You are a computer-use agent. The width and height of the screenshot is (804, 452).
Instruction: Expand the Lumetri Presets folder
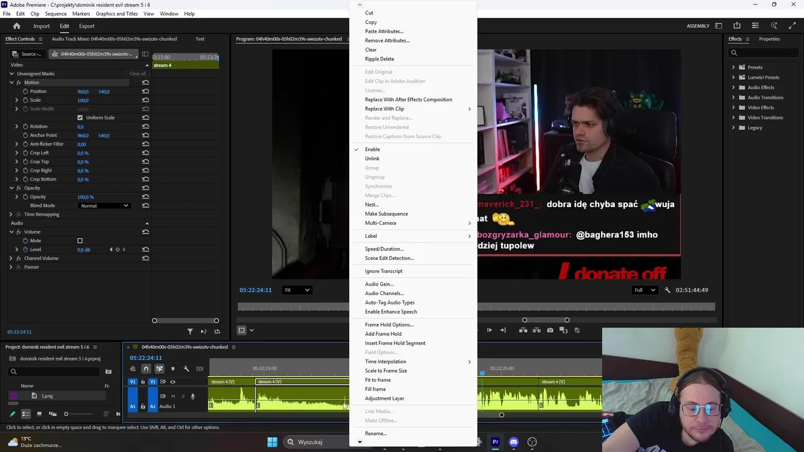click(x=734, y=77)
